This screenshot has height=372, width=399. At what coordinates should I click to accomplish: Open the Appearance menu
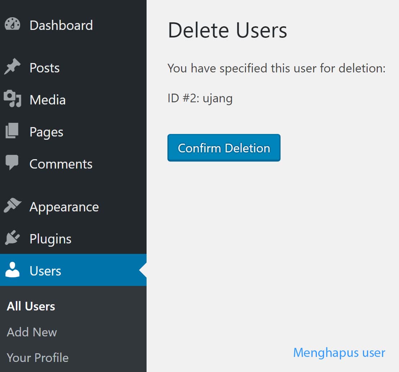(x=64, y=206)
